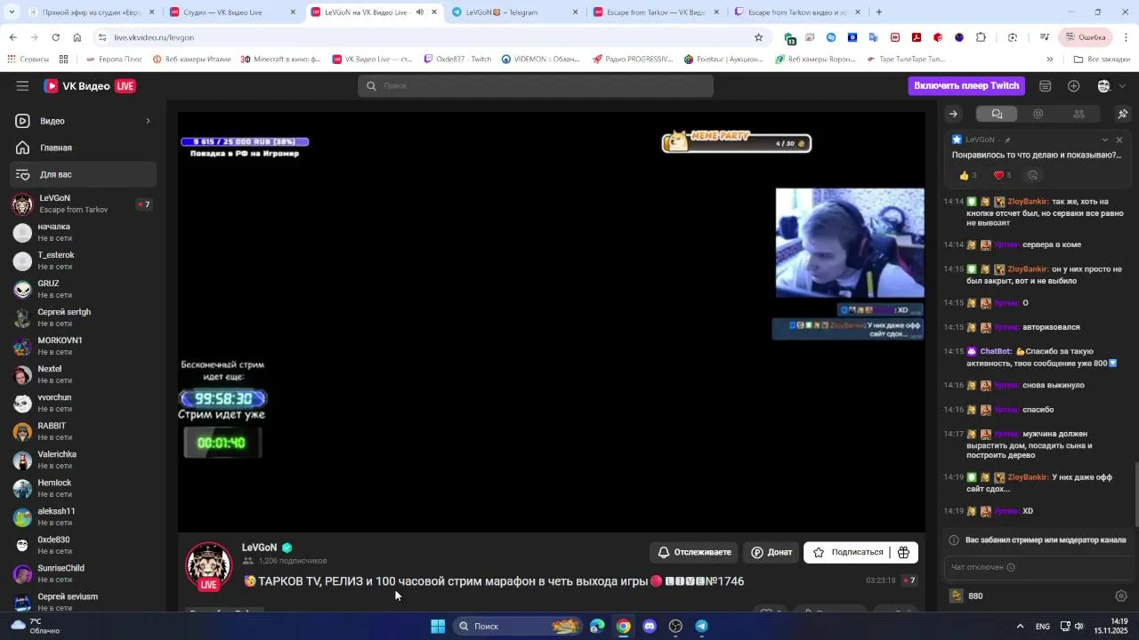This screenshot has width=1139, height=640.
Task: Switch to the @ mentions chat tab
Action: (1038, 114)
